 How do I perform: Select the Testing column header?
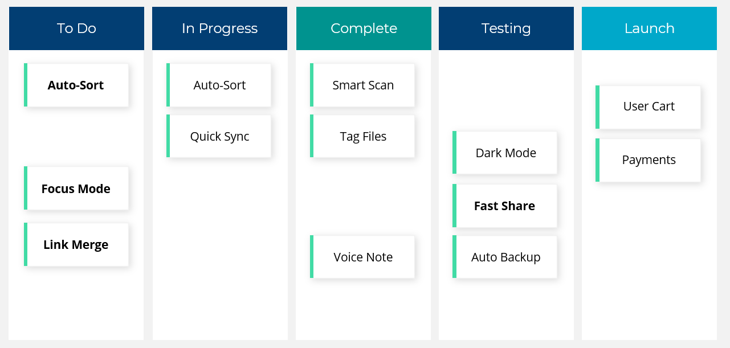point(506,28)
